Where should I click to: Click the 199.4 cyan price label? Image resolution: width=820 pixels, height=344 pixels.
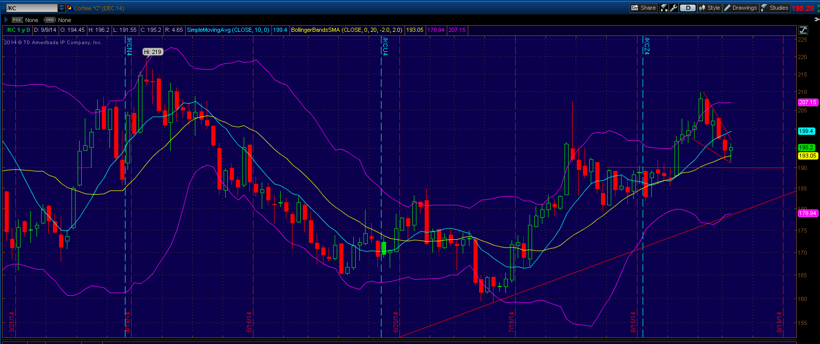[x=806, y=131]
